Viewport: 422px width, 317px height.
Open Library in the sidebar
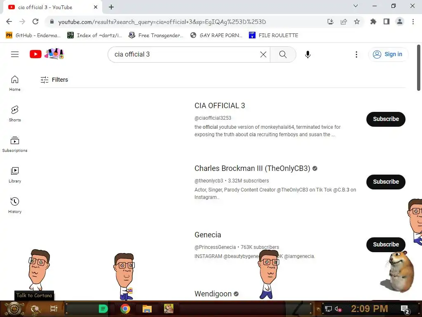(15, 175)
